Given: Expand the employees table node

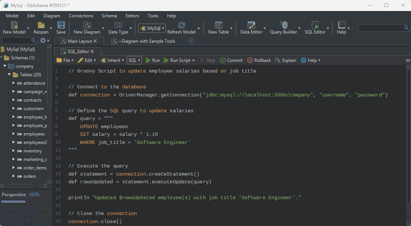Looking at the screenshot, I should 13,134.
